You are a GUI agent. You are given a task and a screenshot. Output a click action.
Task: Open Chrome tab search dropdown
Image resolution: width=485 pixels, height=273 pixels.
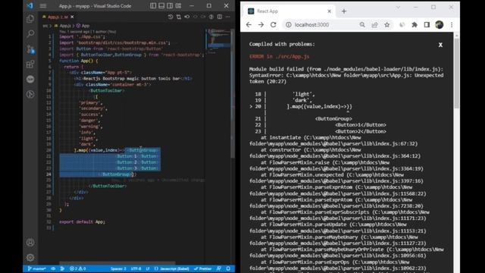(398, 7)
